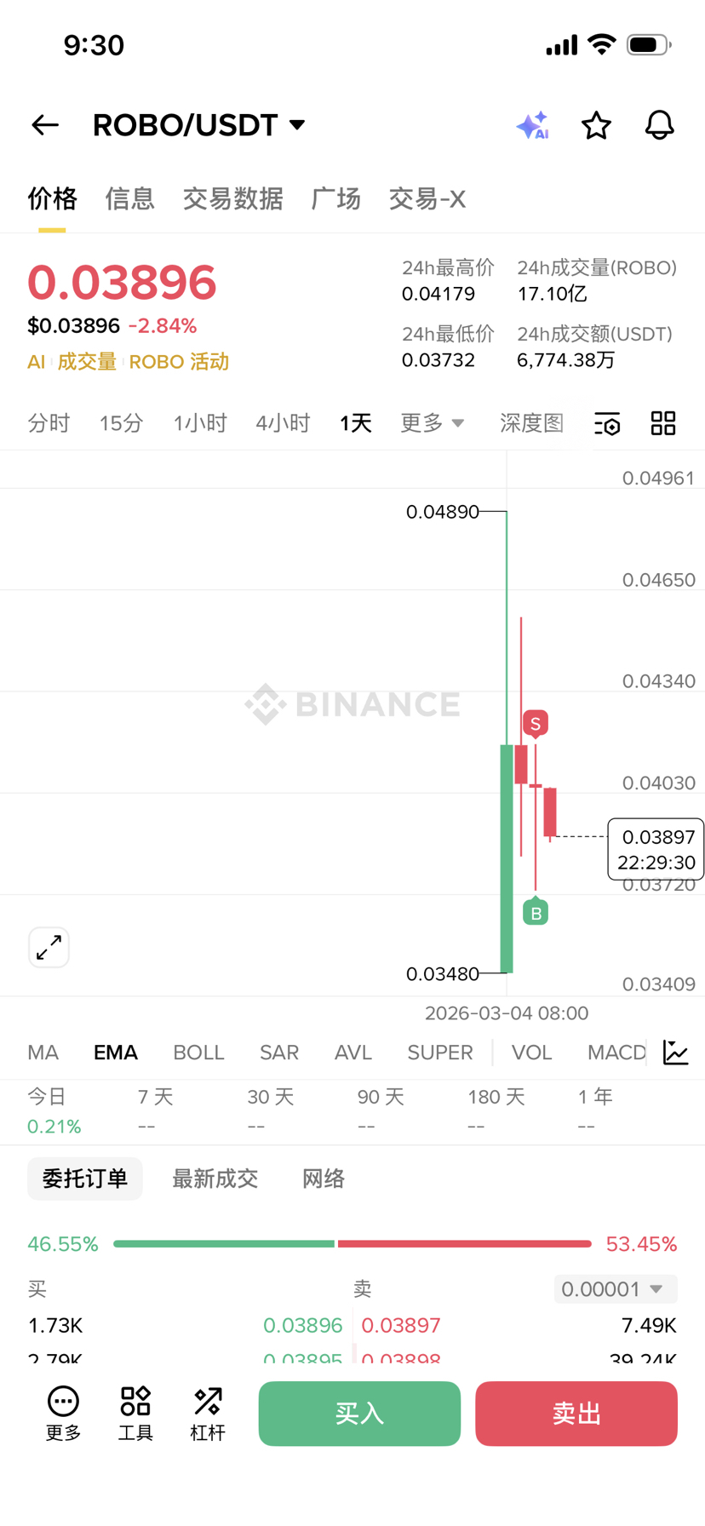Viewport: 705px width, 1526px height.
Task: Add ROBO/USDT to favorites with star
Action: point(596,125)
